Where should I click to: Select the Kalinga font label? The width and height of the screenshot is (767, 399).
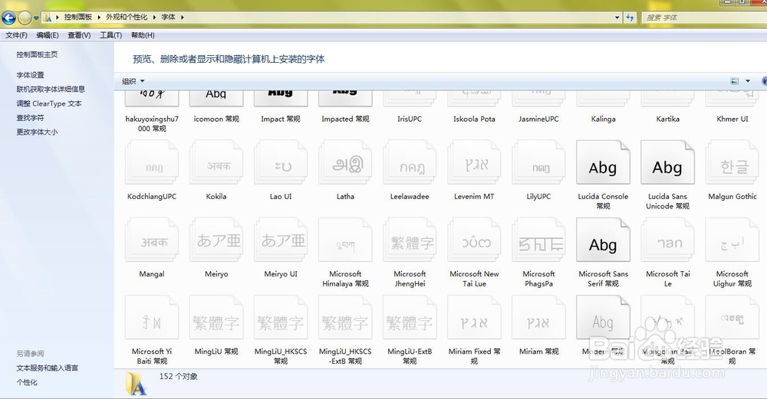[x=603, y=119]
